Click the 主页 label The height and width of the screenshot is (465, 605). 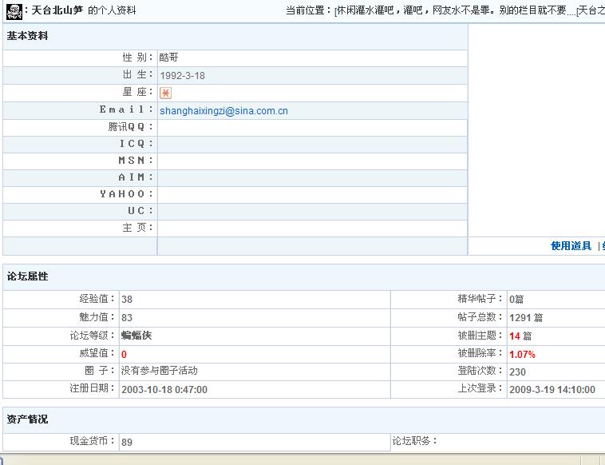click(138, 228)
